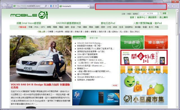Open the 買地瓜送iPad promo link
This screenshot has height=110, width=180.
(108, 23)
